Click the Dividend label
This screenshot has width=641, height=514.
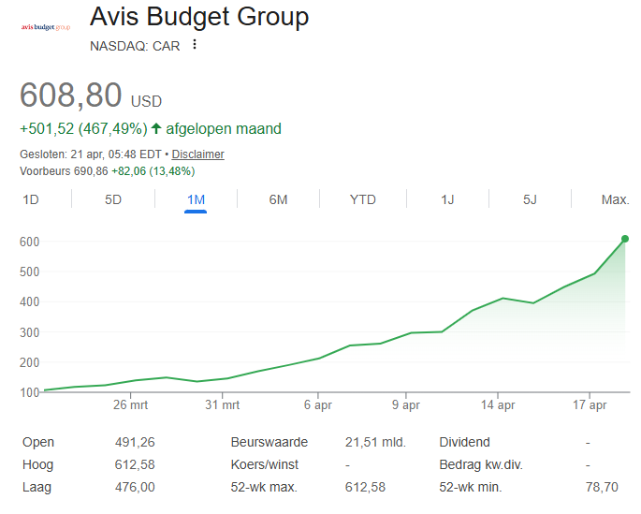tap(464, 442)
